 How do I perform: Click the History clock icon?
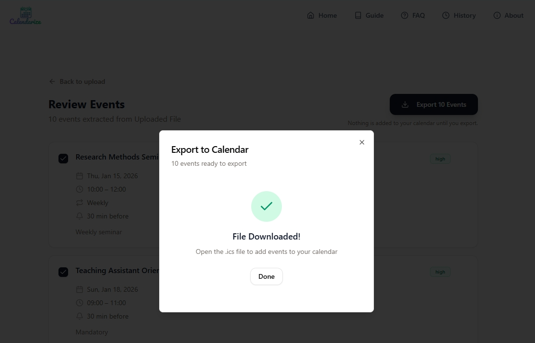446,15
